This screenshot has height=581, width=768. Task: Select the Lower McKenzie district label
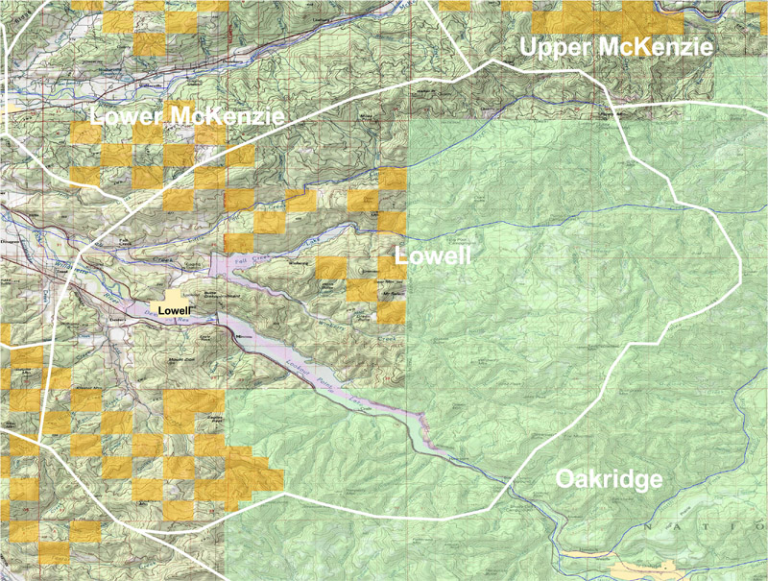coord(187,117)
